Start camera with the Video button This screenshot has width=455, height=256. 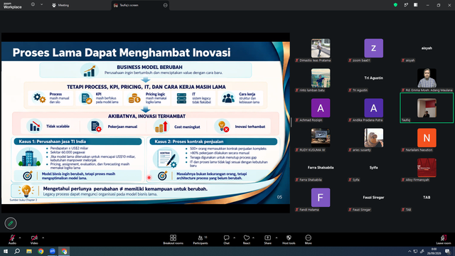[x=34, y=239]
